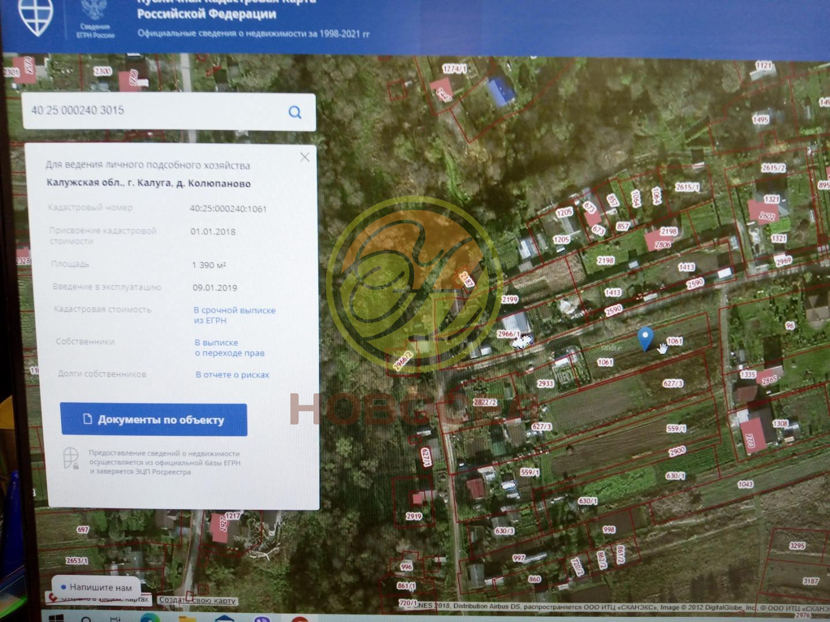This screenshot has width=830, height=622.
Task: Click the 2966/1 parcel label
Action: point(508,334)
